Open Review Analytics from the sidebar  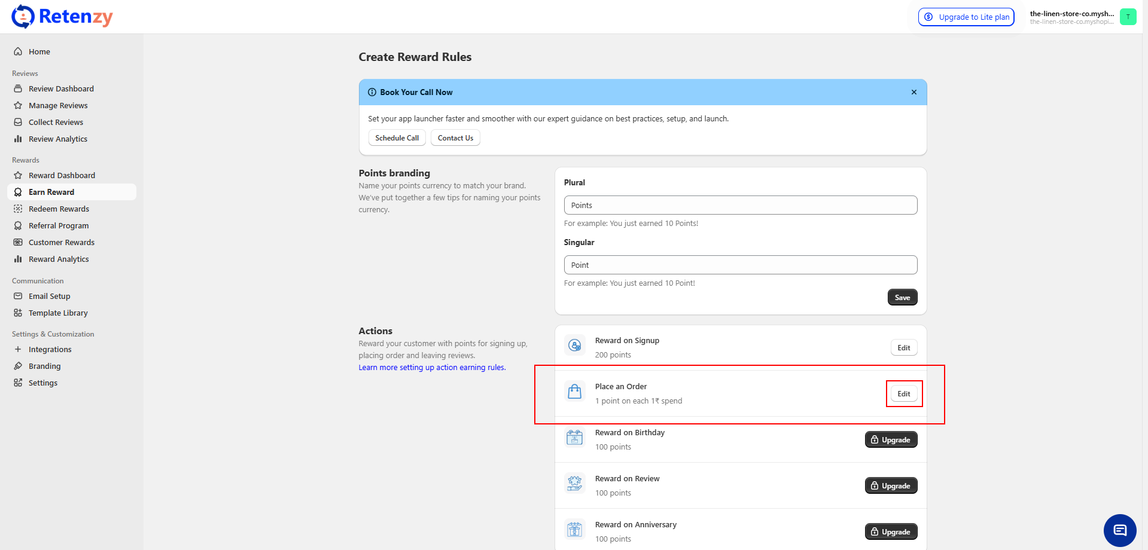point(58,139)
